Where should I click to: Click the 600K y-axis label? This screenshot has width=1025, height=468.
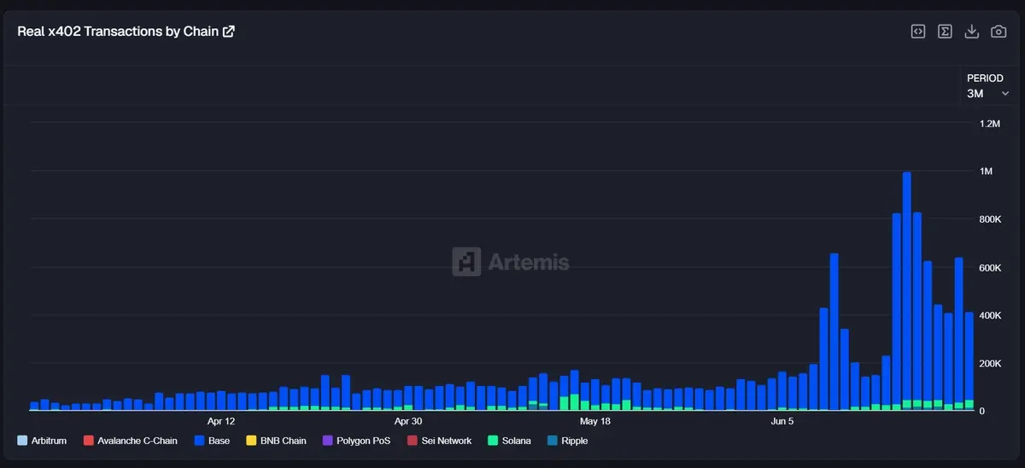pyautogui.click(x=990, y=268)
